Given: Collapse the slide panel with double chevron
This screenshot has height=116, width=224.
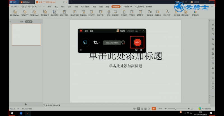Looking at the screenshot, I should point(10,22).
